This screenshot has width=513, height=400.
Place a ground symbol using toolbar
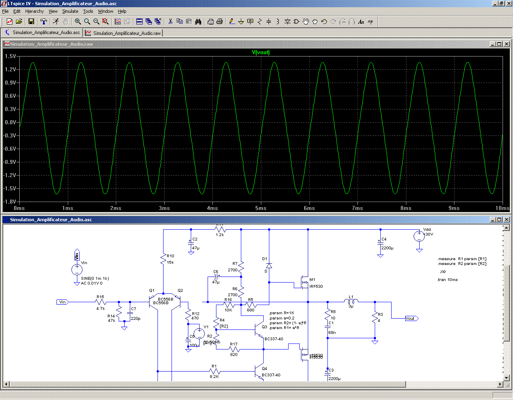241,22
